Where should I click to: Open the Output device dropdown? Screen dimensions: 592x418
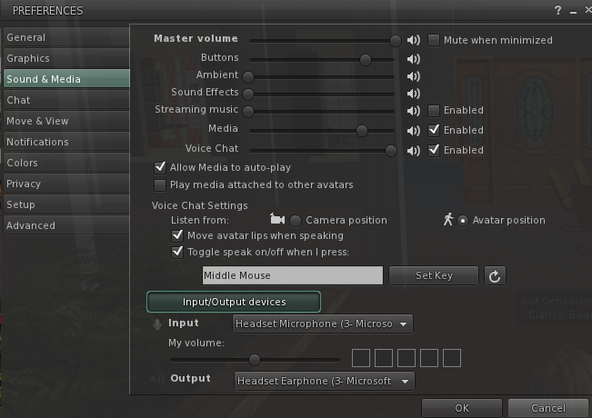tap(325, 381)
